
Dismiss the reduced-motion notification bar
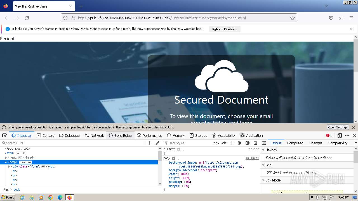[x=354, y=127]
